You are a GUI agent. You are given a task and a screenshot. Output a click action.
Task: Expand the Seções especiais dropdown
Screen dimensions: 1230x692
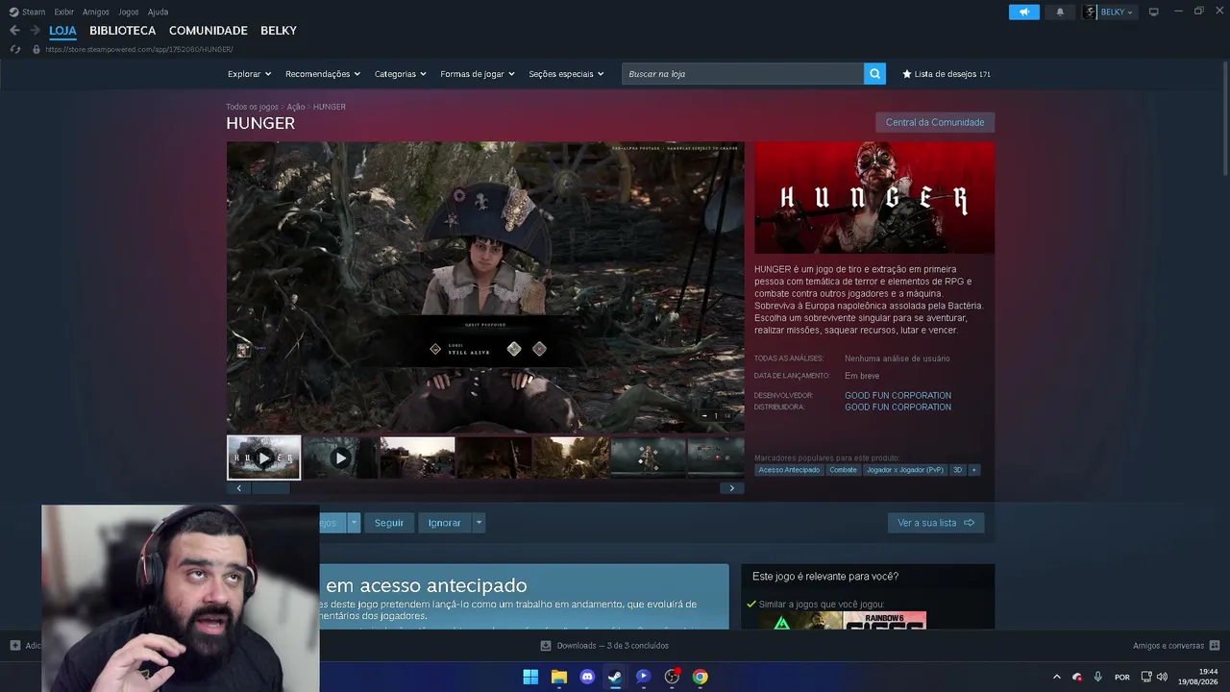pyautogui.click(x=566, y=74)
